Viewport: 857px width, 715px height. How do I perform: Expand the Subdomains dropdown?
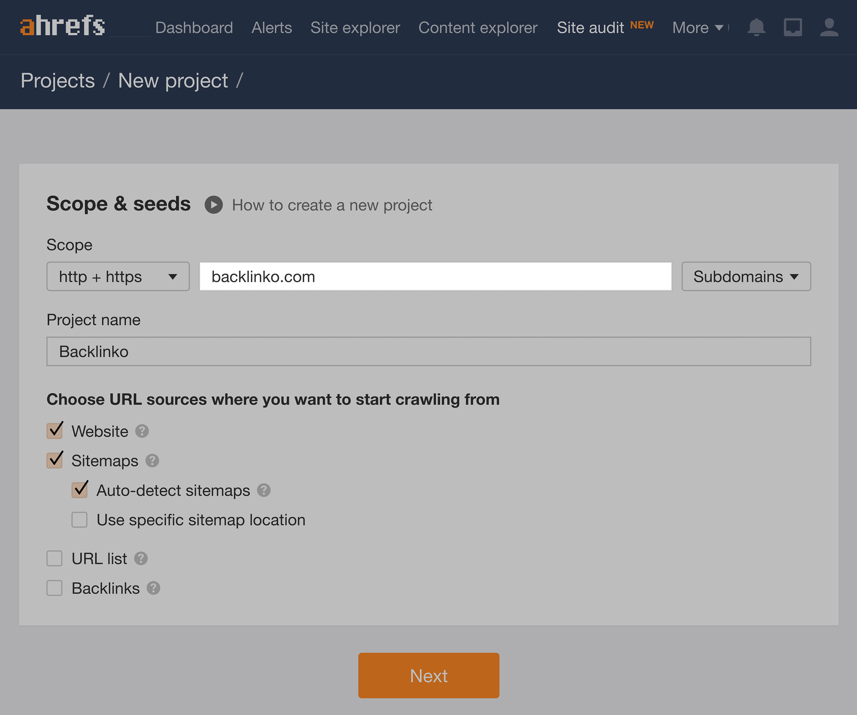click(x=745, y=276)
